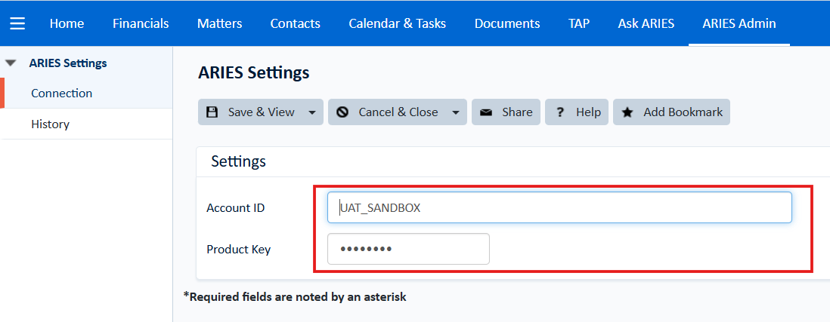The height and width of the screenshot is (322, 830).
Task: Open Help
Action: (577, 112)
